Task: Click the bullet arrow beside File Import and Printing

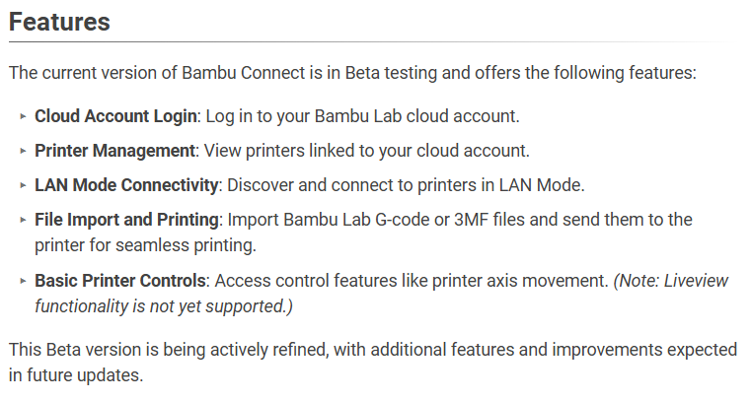Action: pos(23,220)
